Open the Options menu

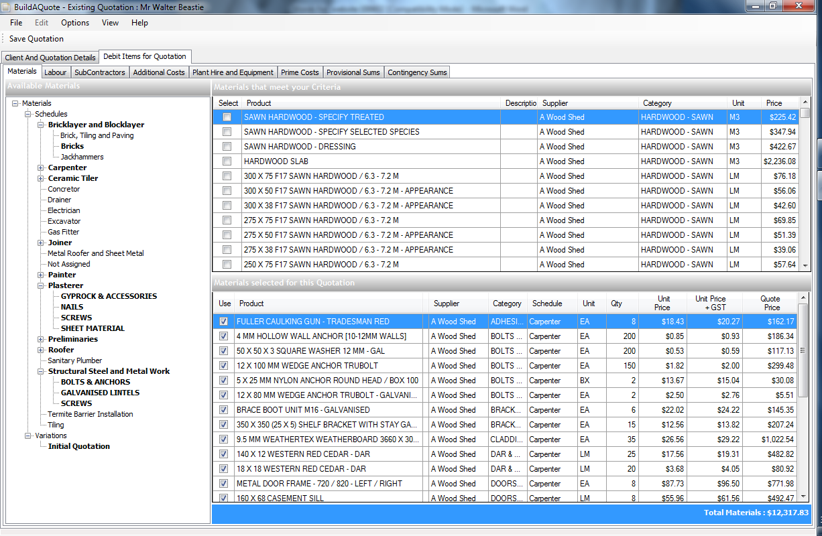[74, 23]
